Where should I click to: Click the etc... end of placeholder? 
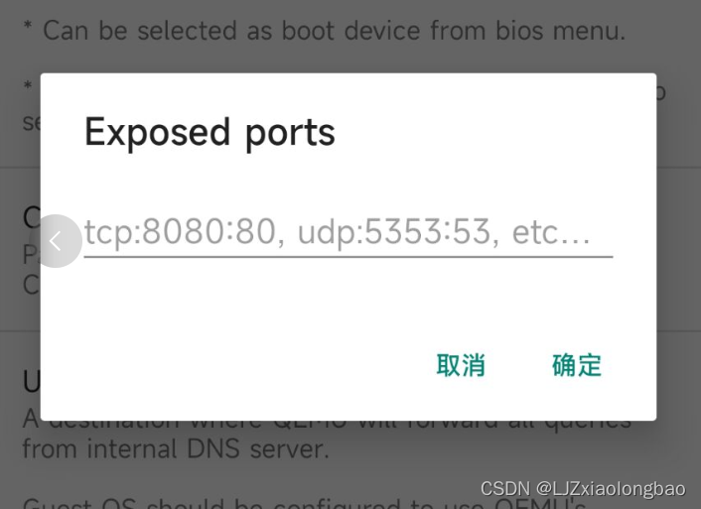(x=551, y=232)
